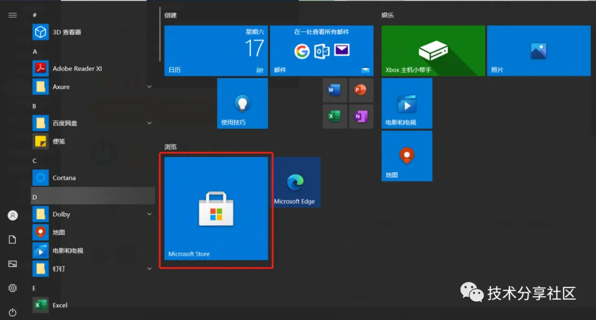Viewport: 596px width, 320px height.
Task: Click the app list scrollbar
Action: coord(159,34)
